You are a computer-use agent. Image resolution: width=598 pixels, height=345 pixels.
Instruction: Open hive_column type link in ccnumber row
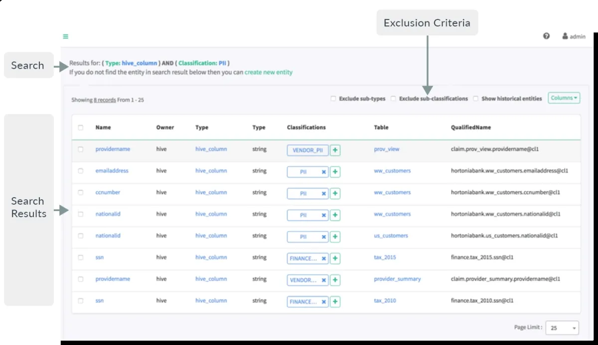[211, 192]
